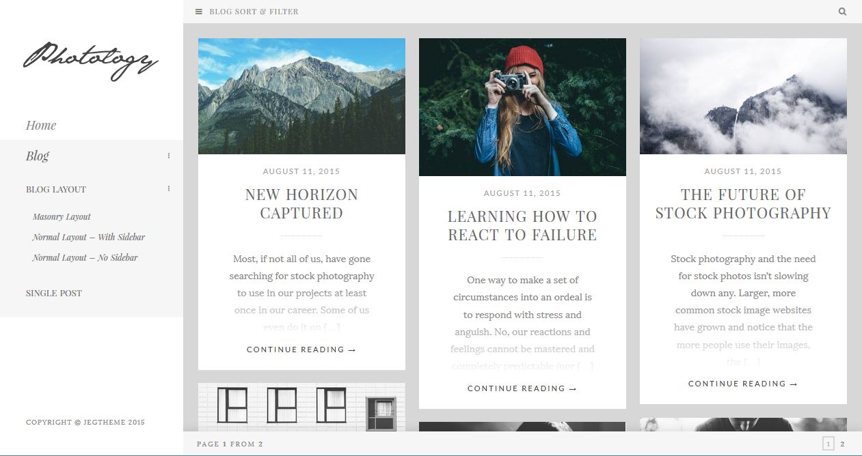The image size is (862, 456).
Task: Collapse the Blog Layout submenu dots
Action: click(x=169, y=189)
